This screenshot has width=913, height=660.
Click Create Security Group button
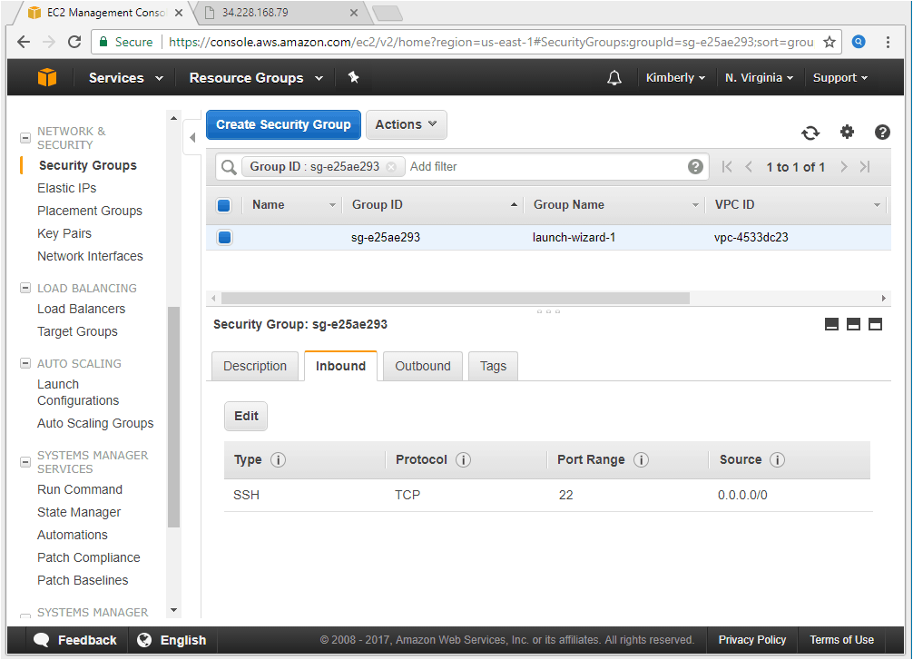click(283, 124)
